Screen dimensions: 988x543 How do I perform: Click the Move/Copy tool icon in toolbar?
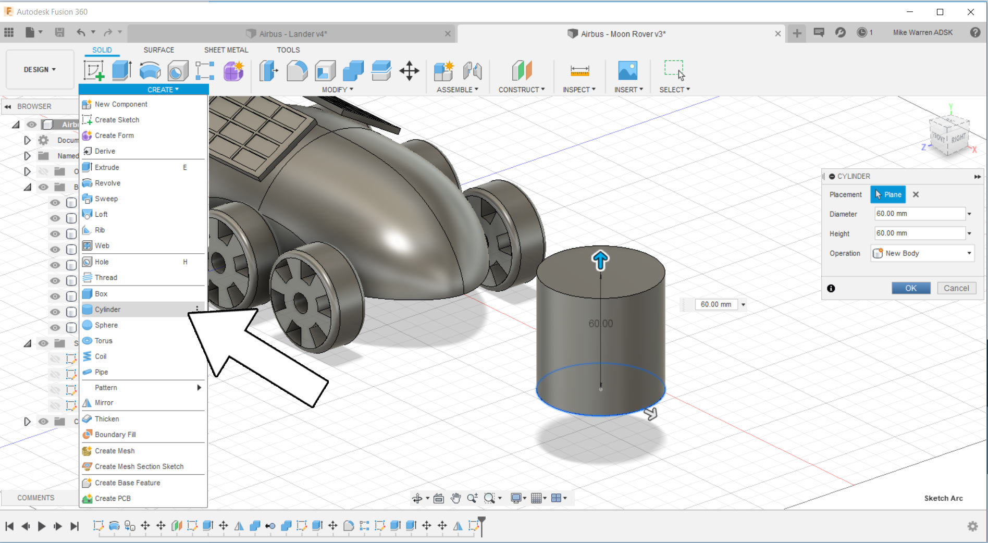pyautogui.click(x=409, y=71)
